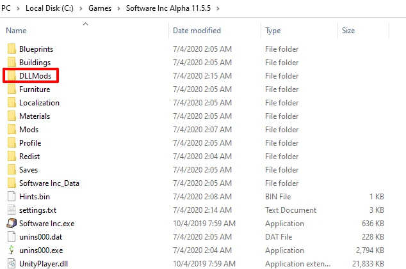The height and width of the screenshot is (269, 406).
Task: Click the Application exten... type cell
Action: click(298, 264)
